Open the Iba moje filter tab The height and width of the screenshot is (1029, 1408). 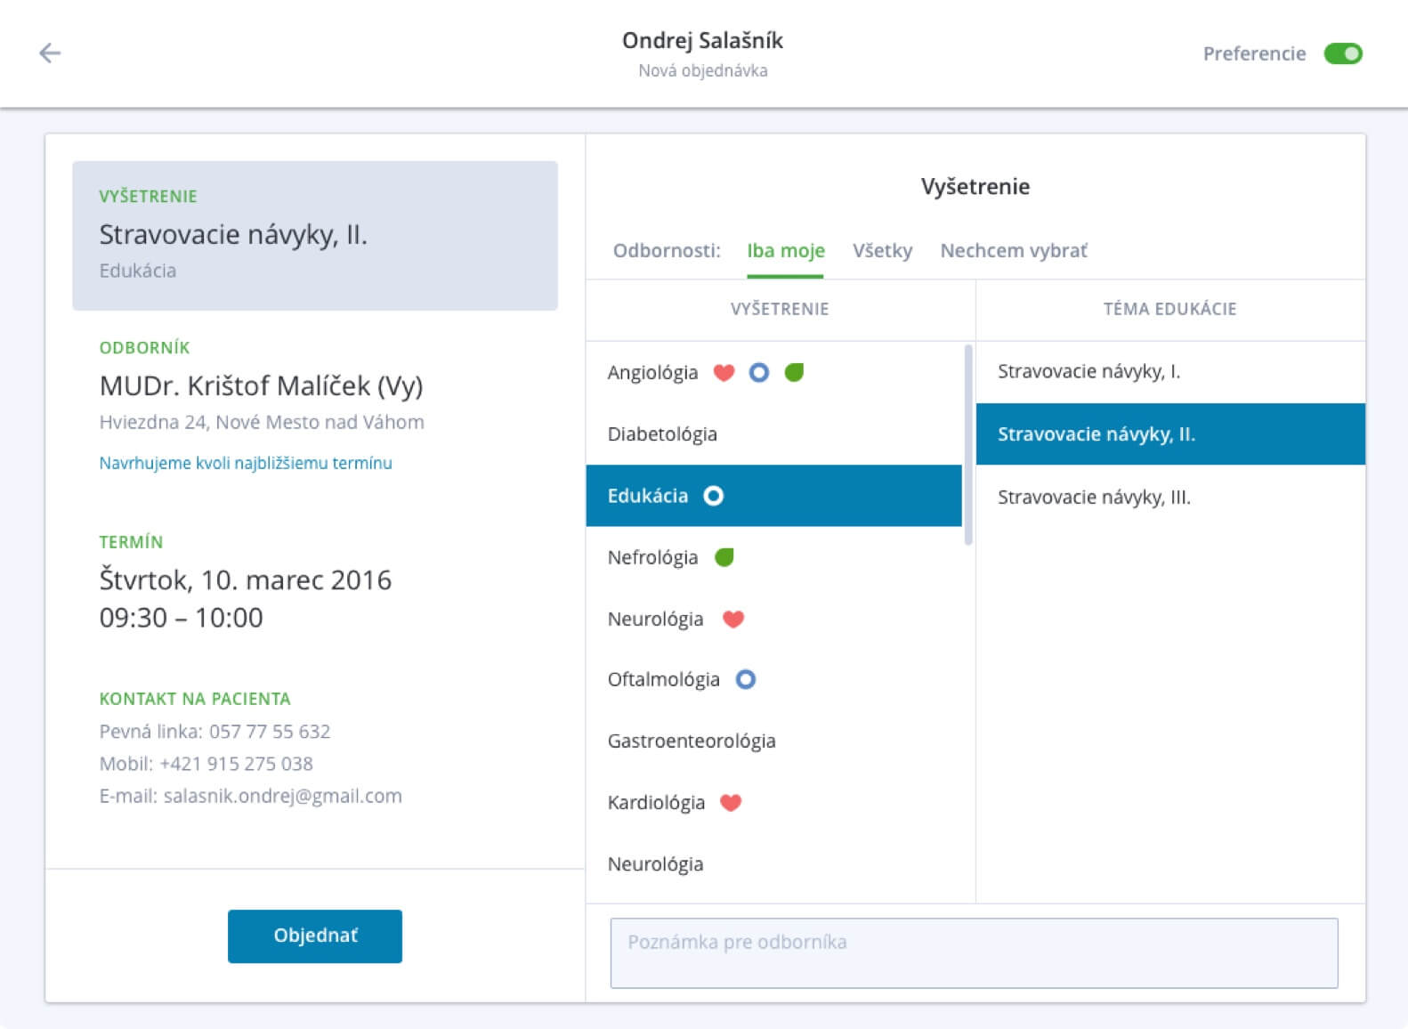coord(785,251)
